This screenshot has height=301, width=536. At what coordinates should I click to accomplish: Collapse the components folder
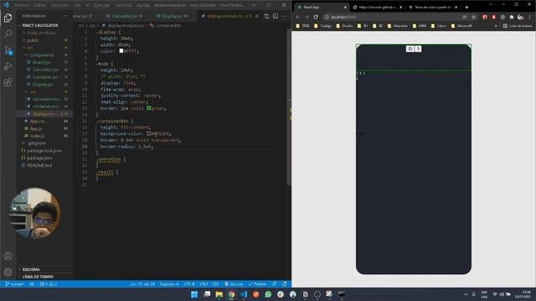coord(41,55)
